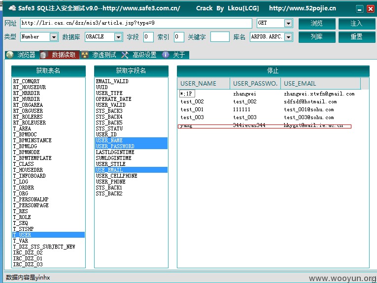
Task: Select the USE_EMAIL field
Action: (131, 170)
